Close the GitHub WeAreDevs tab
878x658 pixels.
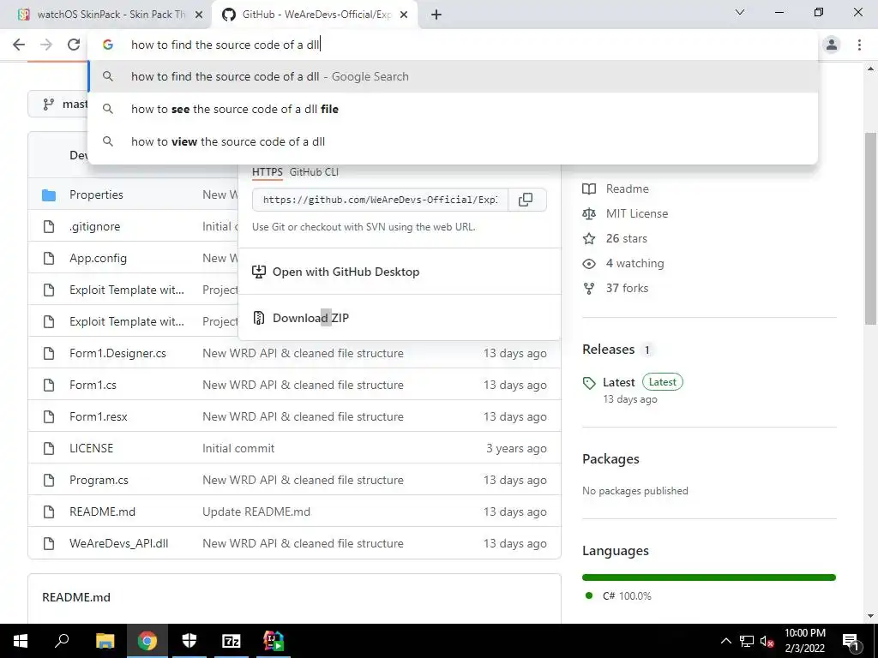(404, 15)
